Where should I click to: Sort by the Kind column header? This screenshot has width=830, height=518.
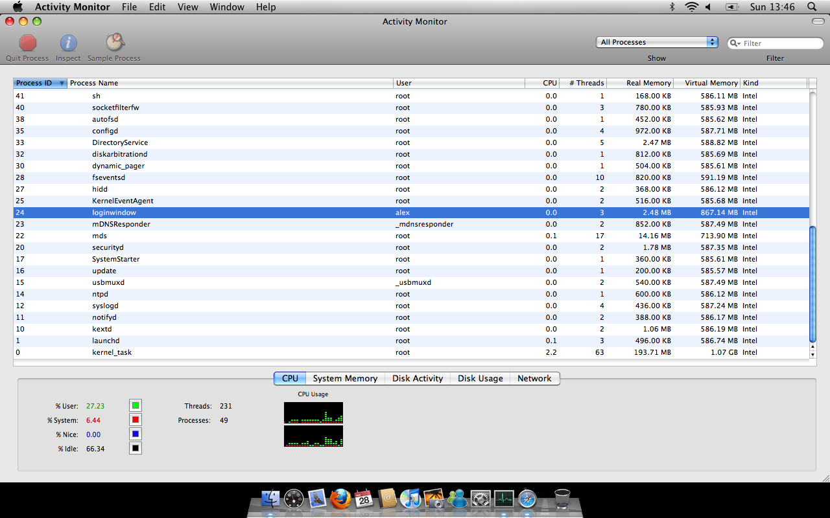tap(774, 83)
